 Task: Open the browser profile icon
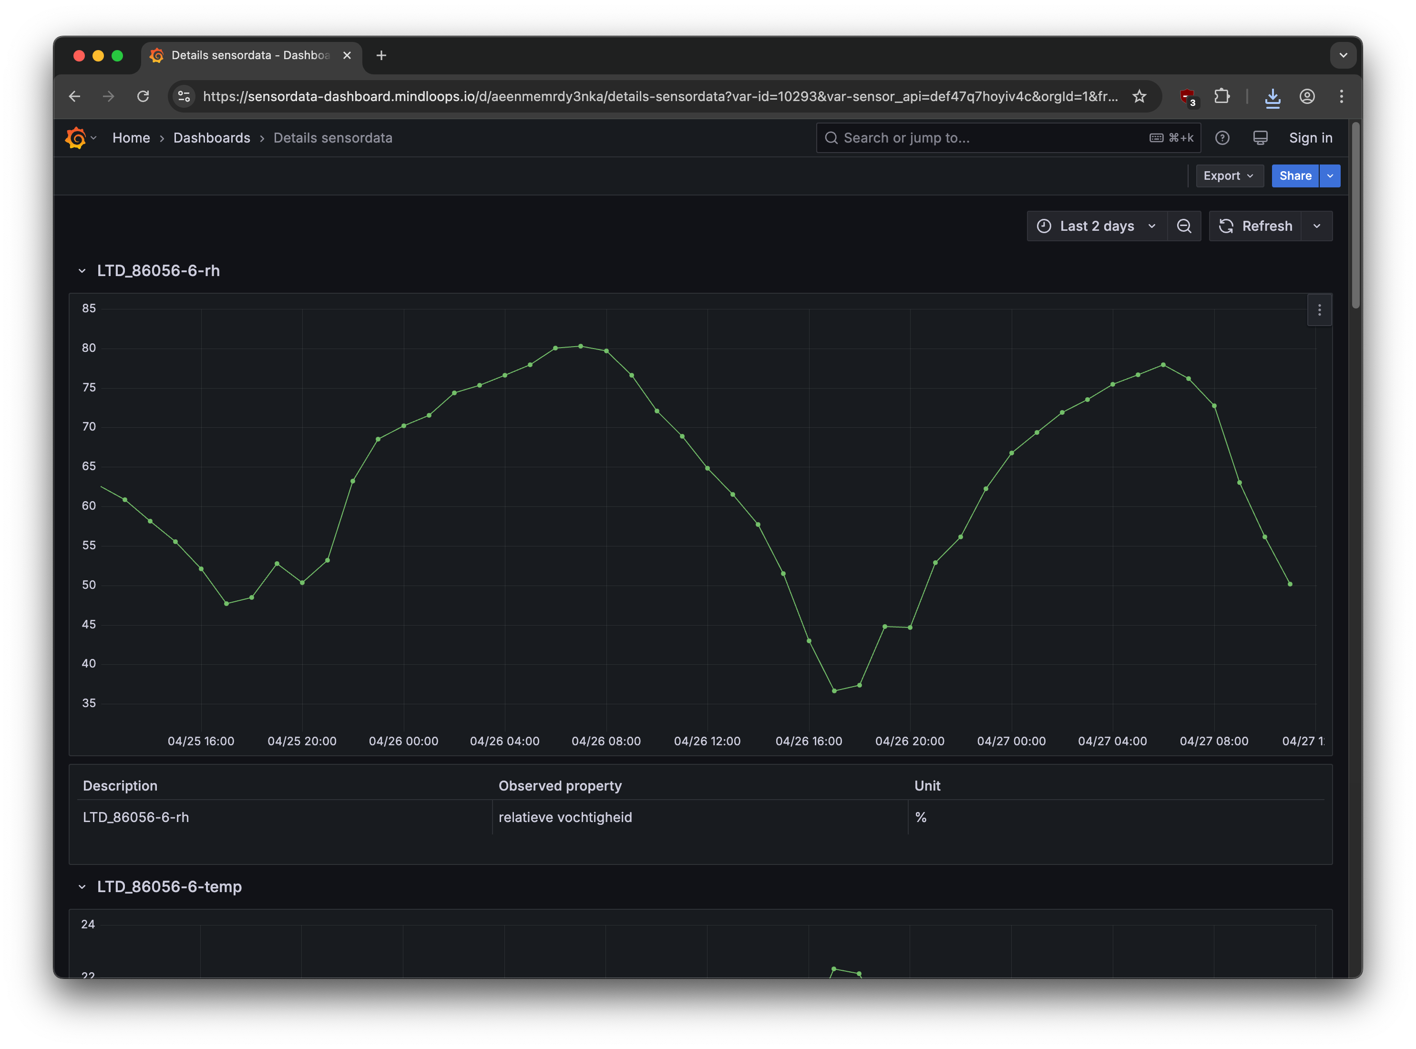coord(1306,96)
